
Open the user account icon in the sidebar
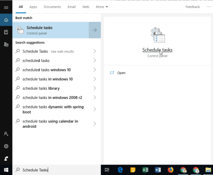[6, 134]
